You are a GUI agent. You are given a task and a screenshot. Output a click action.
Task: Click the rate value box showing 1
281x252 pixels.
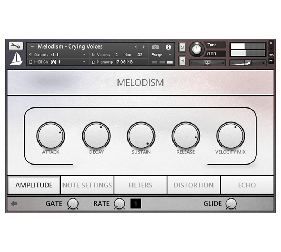(x=136, y=204)
